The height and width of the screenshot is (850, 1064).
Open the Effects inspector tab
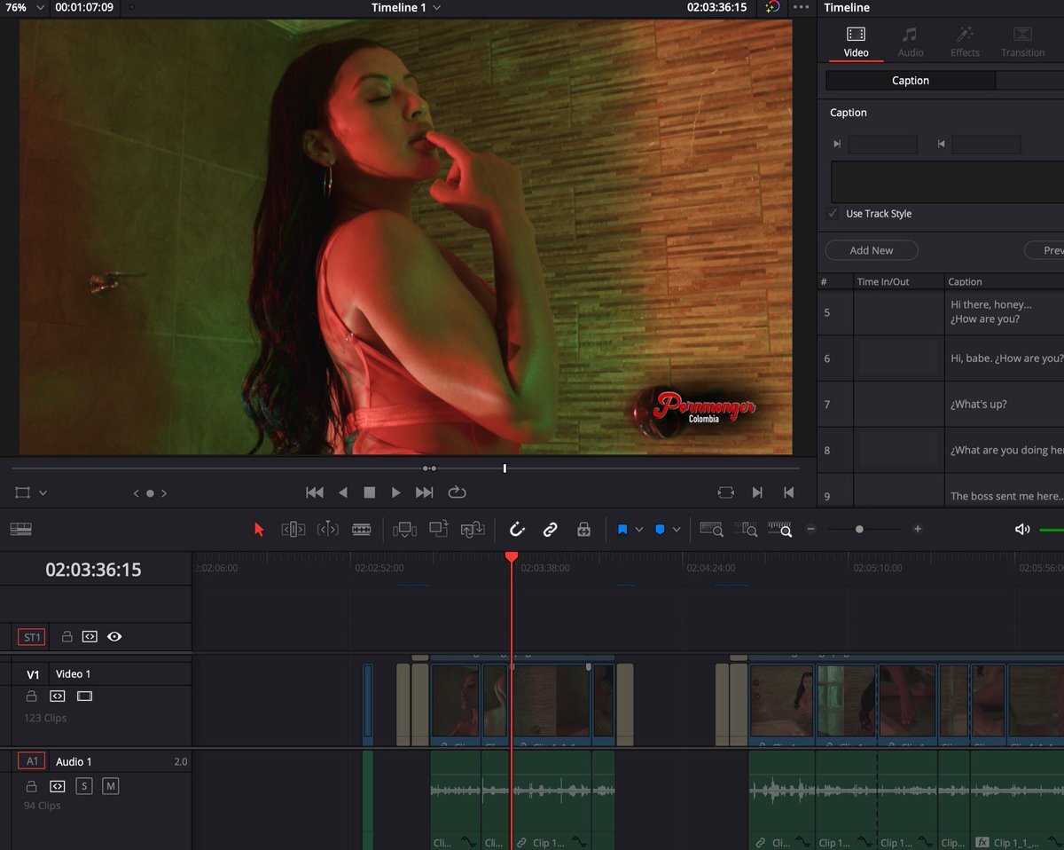click(x=965, y=41)
